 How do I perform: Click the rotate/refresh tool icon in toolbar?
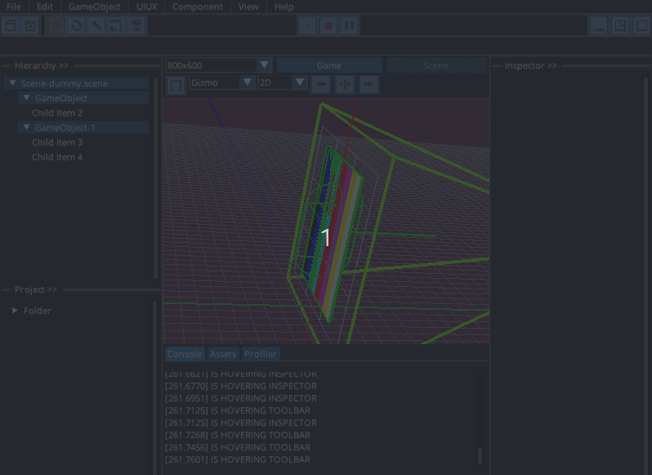click(76, 26)
